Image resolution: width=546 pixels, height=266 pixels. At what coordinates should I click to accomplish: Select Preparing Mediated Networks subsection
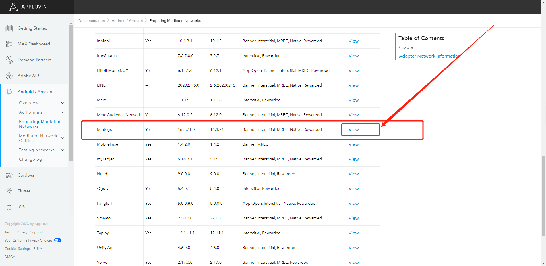[x=40, y=124]
